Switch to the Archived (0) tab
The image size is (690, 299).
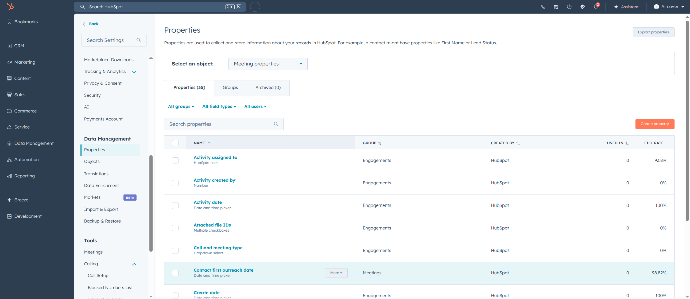coord(268,87)
